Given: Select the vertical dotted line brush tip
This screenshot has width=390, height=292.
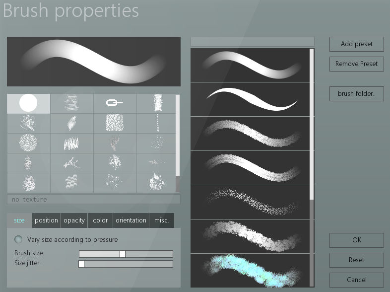Looking at the screenshot, I should coord(157,123).
